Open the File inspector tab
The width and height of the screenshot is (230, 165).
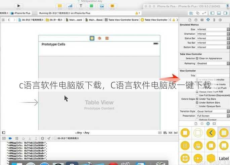[190, 20]
